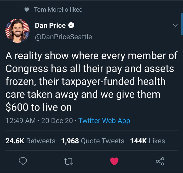Click the 12:49 AM timestamp
The width and height of the screenshot is (183, 173).
21,121
